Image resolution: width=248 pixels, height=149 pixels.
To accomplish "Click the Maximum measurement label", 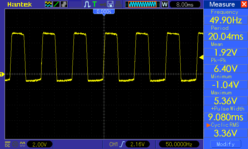I will (x=221, y=93).
